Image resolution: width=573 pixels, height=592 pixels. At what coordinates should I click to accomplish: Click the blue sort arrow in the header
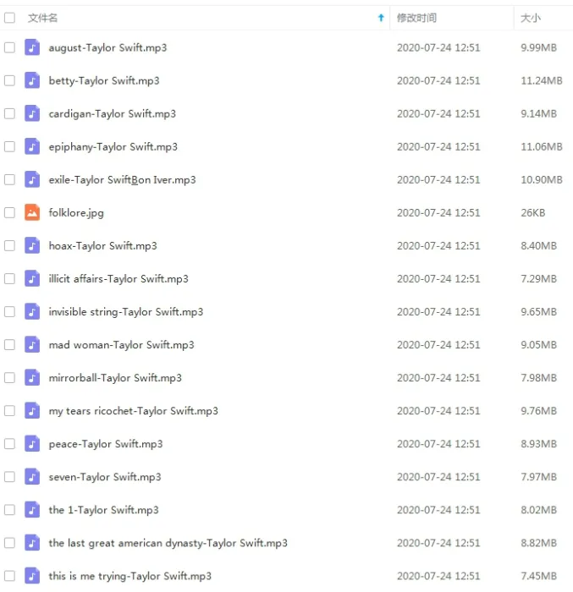381,18
